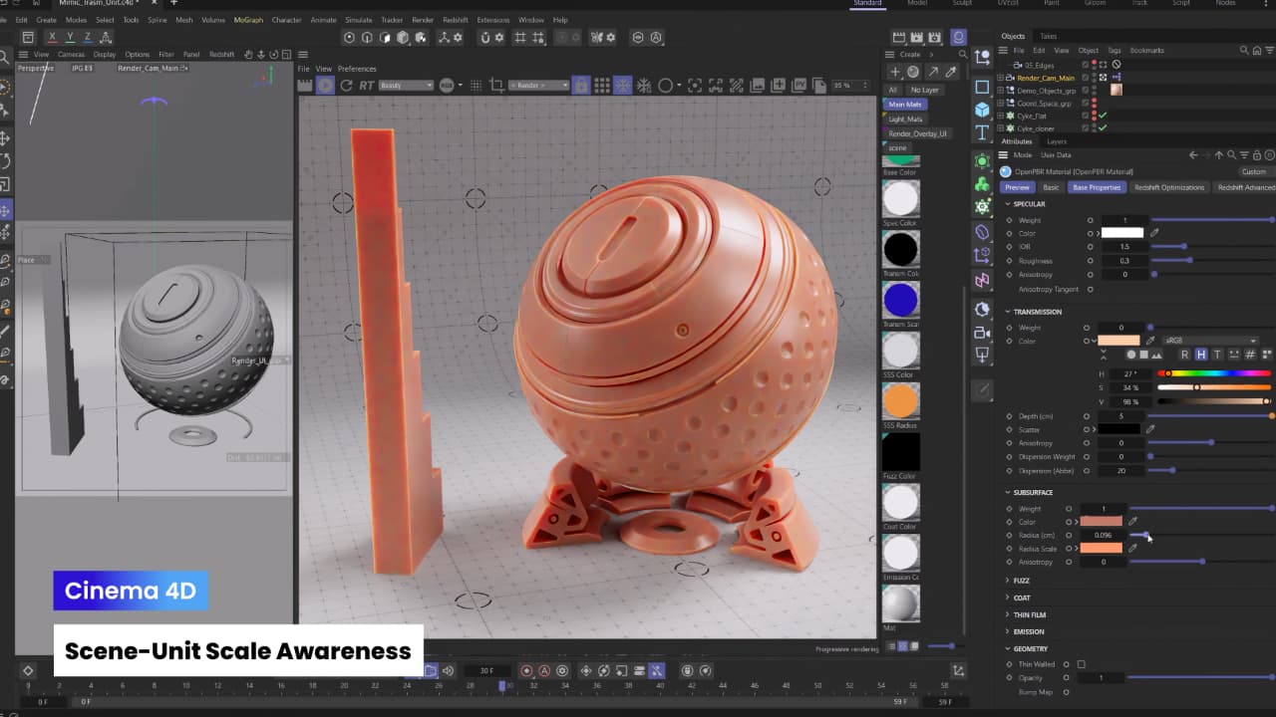Click the eyedropper next to the Scatter color
This screenshot has width=1276, height=717.
1149,429
